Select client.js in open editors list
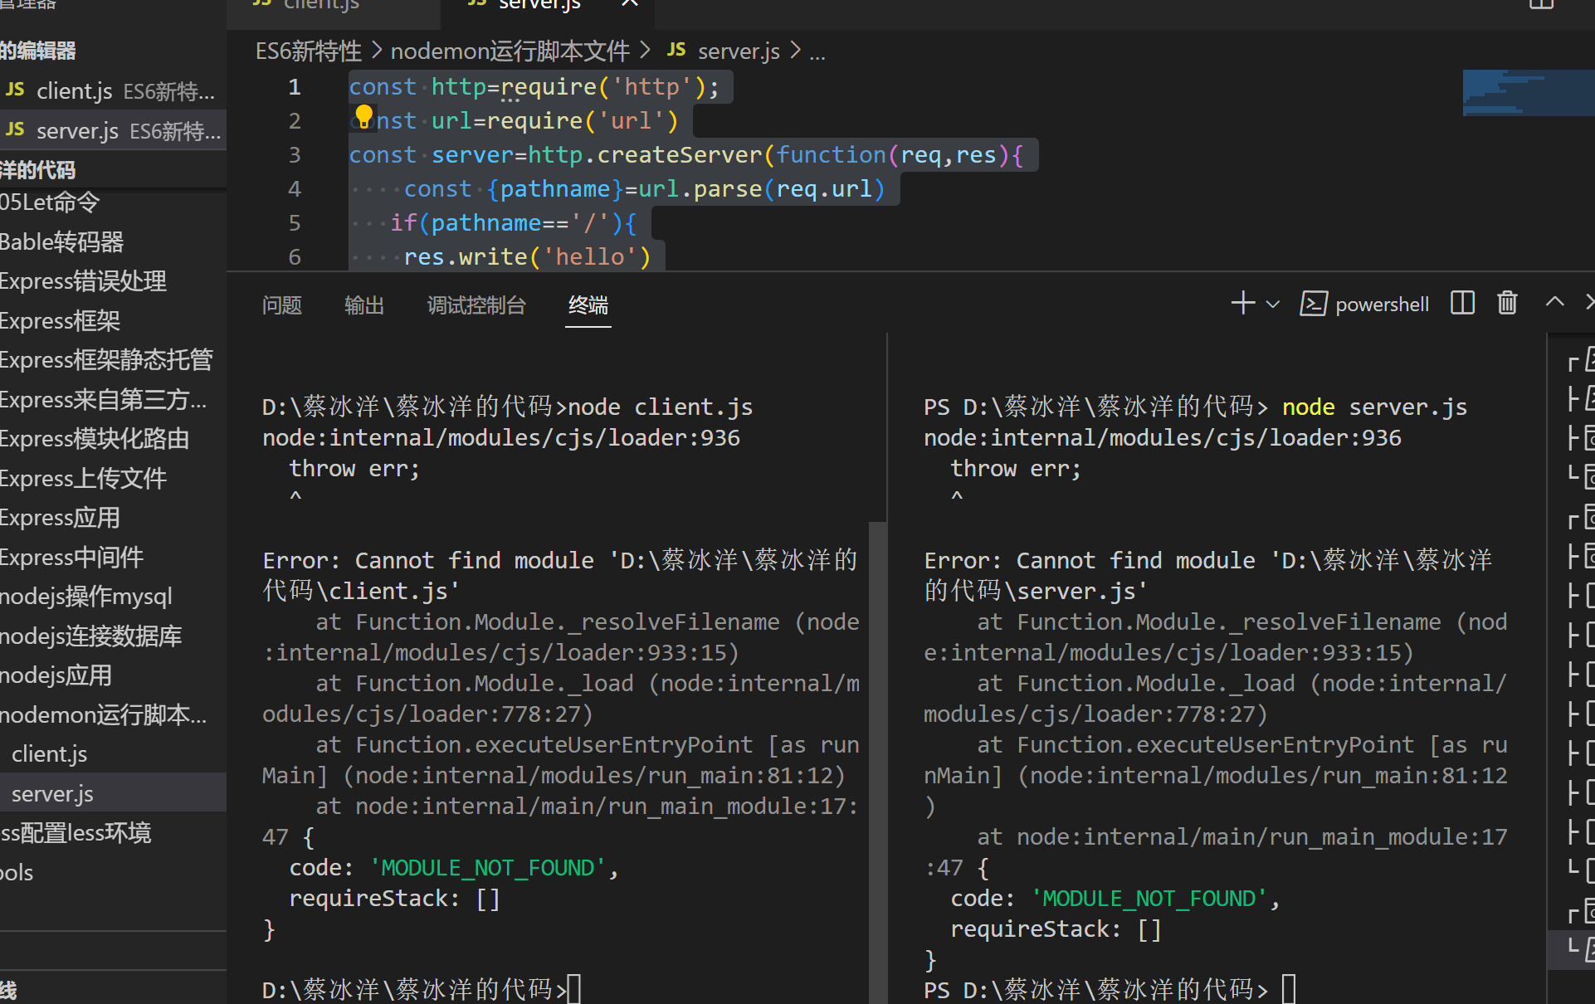This screenshot has height=1004, width=1595. point(113,90)
